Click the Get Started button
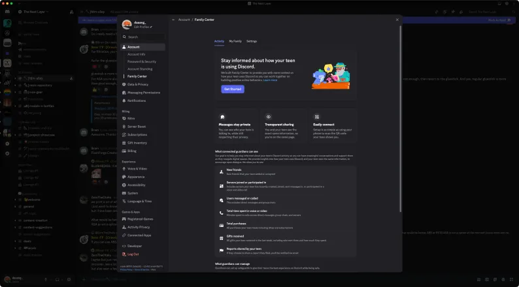Viewport: 519px width, 287px height. tap(233, 89)
